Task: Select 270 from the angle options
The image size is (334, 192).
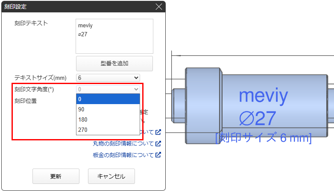Action: (x=108, y=130)
